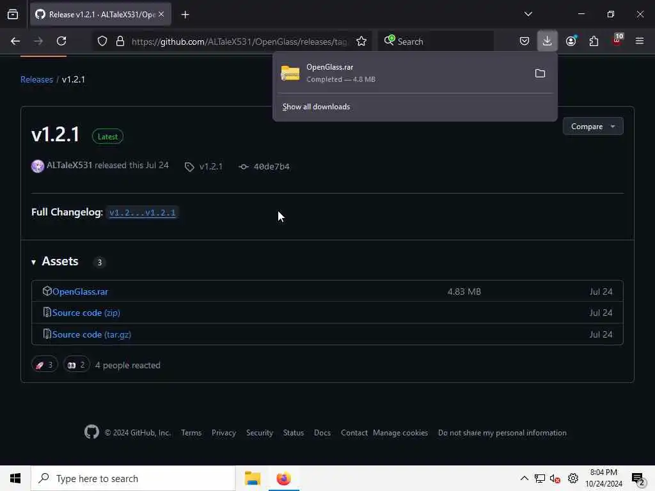The width and height of the screenshot is (655, 491).
Task: Open commit 40de7b4
Action: point(264,167)
